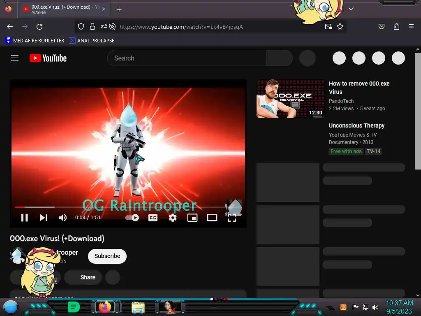Subscribe to the channel

(x=107, y=256)
